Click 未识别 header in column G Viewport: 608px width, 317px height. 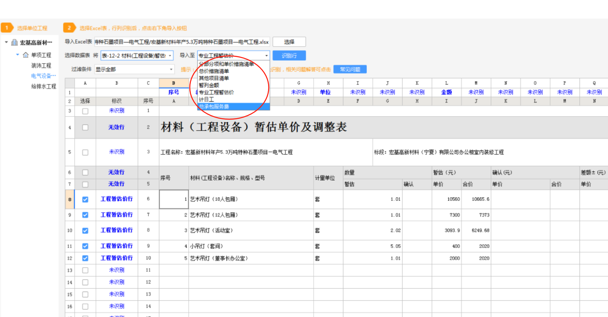coord(299,92)
